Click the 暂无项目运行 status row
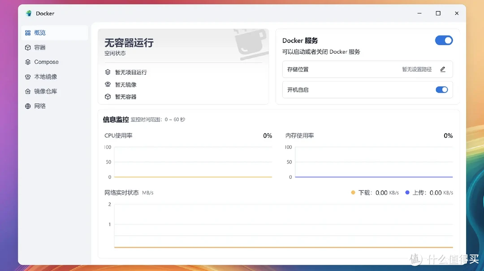The height and width of the screenshot is (271, 484). 130,72
